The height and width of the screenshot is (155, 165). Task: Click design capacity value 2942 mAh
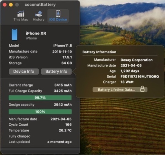click(x=63, y=105)
